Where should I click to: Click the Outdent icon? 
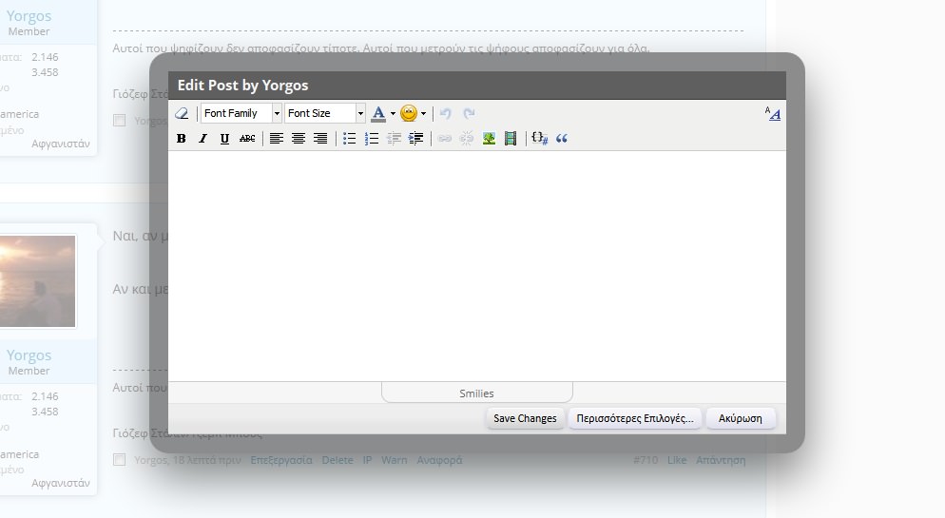tap(394, 139)
